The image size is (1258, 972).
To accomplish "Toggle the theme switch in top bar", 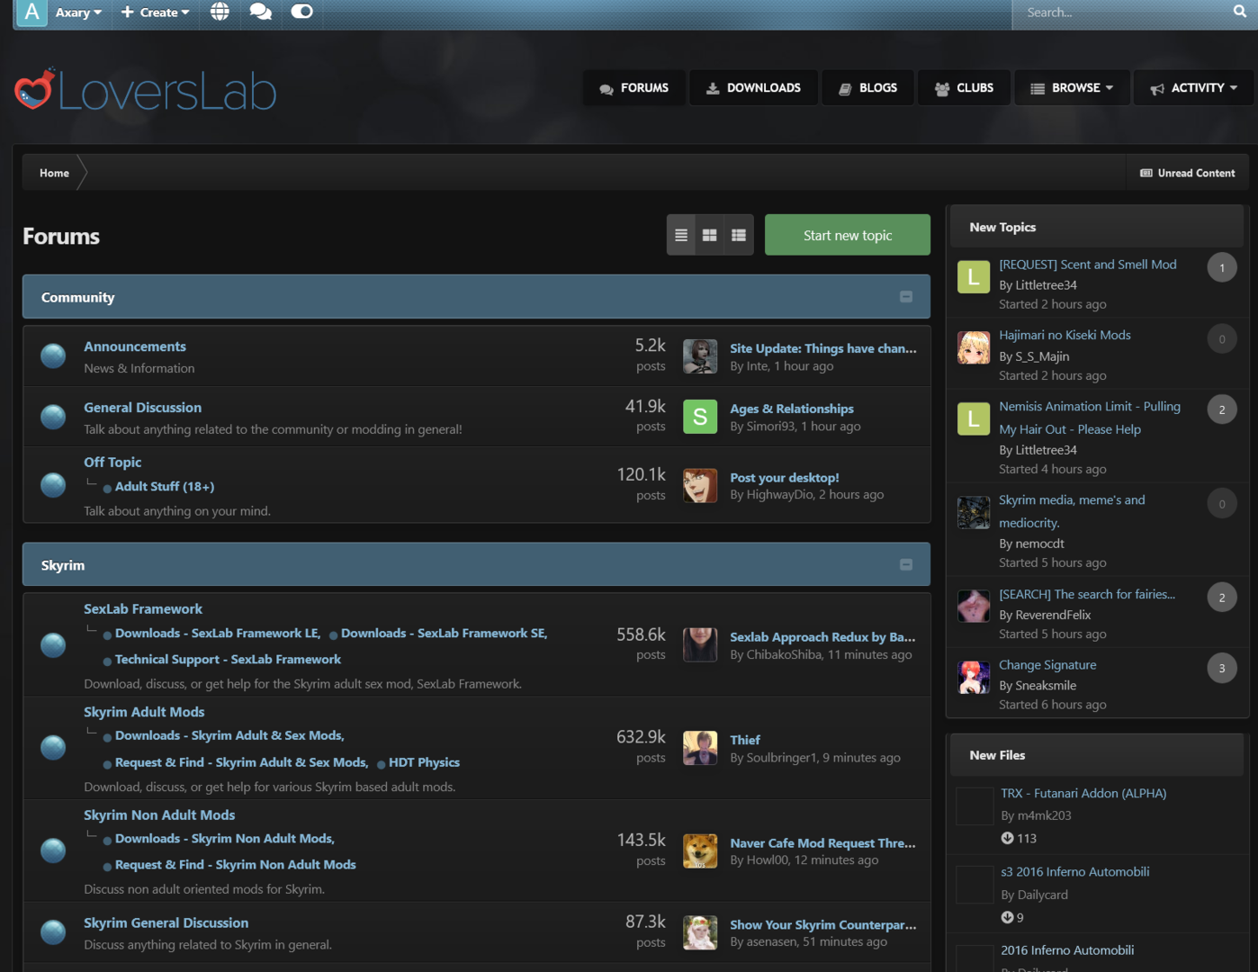I will coord(301,12).
